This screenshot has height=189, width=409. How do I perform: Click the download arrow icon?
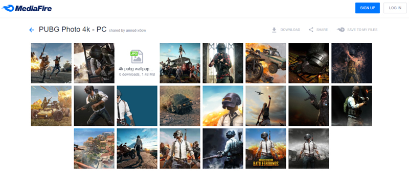point(274,30)
